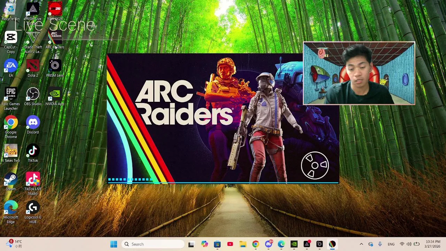Launch Discord from the desktop
Viewport: 446px width, 251px height.
coord(33,125)
